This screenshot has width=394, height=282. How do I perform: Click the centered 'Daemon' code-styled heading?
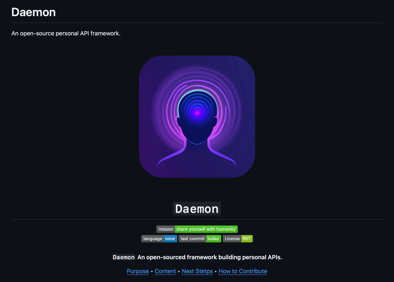click(197, 209)
